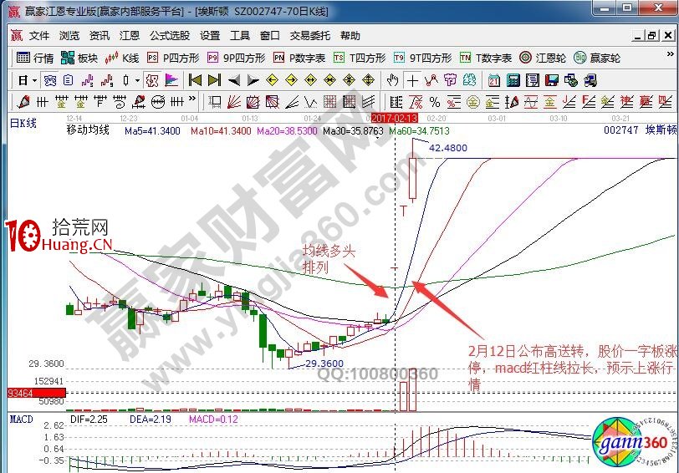The width and height of the screenshot is (679, 473).
Task: Open the 江恩 menu
Action: click(x=129, y=35)
